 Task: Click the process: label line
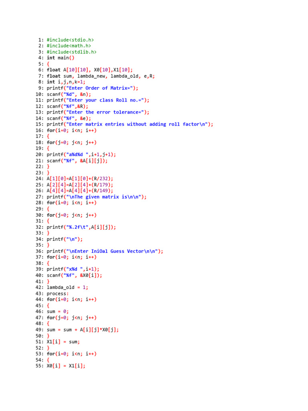click(x=58, y=293)
